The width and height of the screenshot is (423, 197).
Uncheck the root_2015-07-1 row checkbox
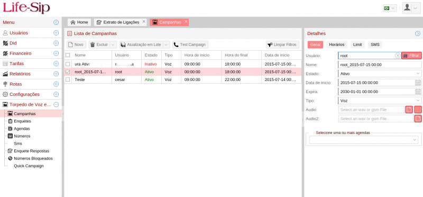pos(68,72)
